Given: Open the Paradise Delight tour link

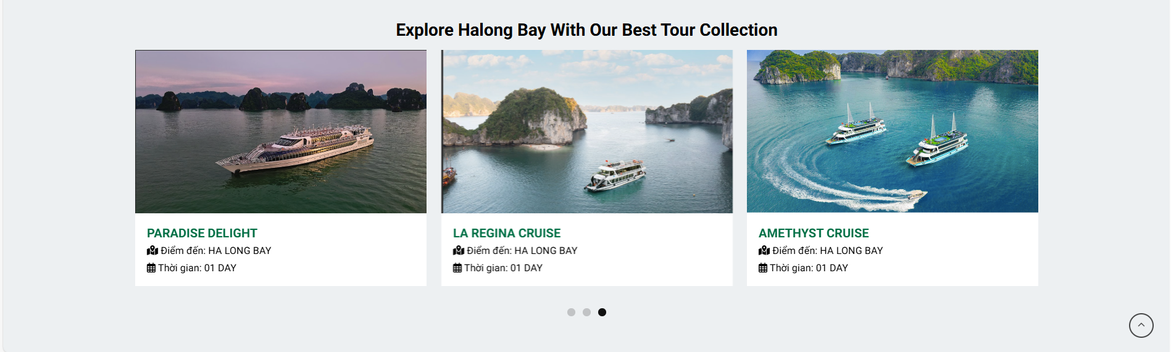Looking at the screenshot, I should 202,233.
